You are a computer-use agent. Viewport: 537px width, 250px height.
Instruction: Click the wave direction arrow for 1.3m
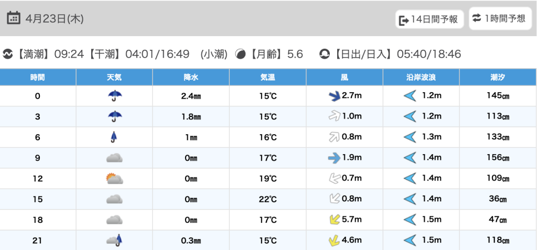pos(410,137)
